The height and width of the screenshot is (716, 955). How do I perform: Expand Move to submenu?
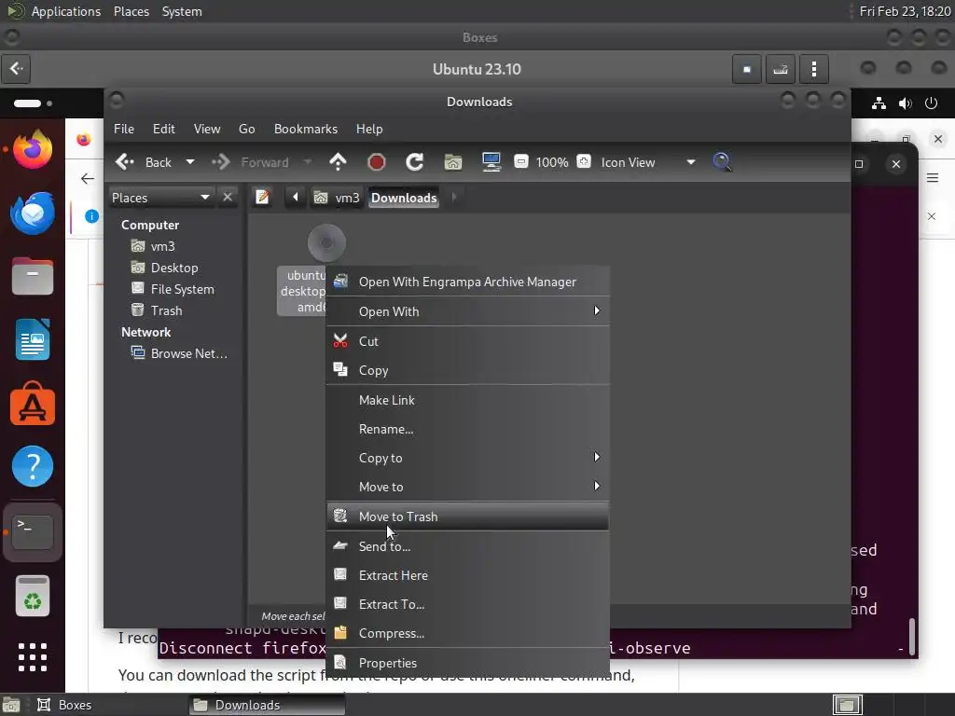click(x=468, y=487)
